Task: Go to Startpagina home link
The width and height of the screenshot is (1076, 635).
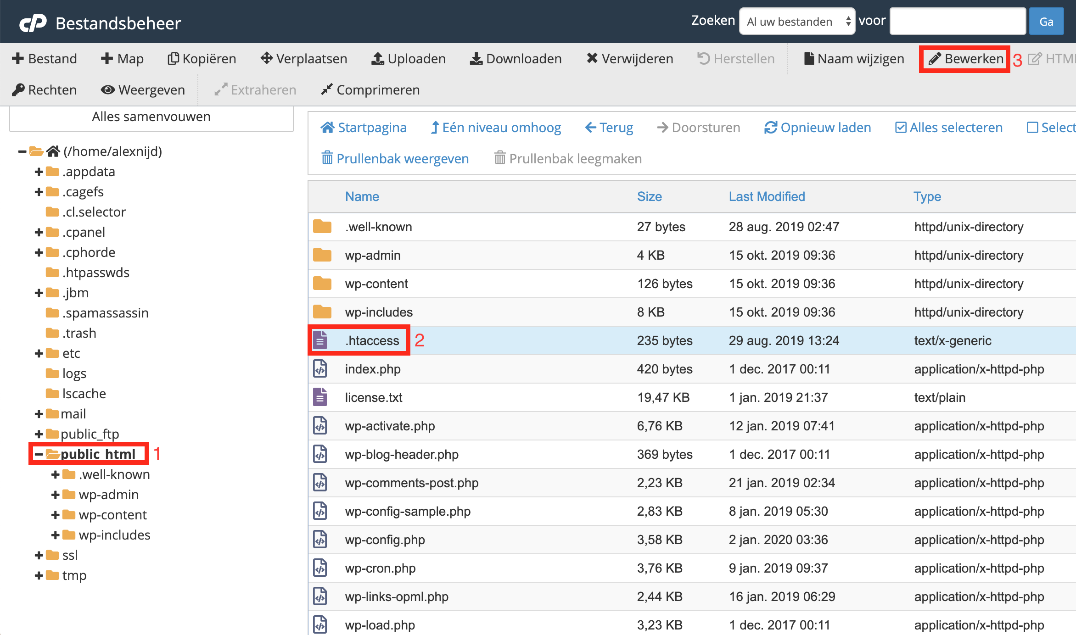Action: point(364,128)
